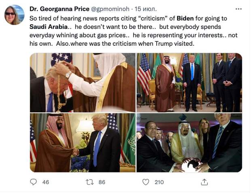Screen dimensions: 251x193
Task: Open the photo of the medal ceremony
Action: 82,83
